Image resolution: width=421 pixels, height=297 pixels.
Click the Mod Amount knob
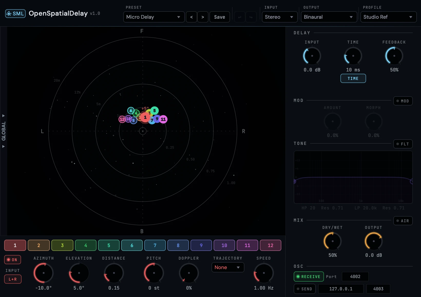(332, 121)
